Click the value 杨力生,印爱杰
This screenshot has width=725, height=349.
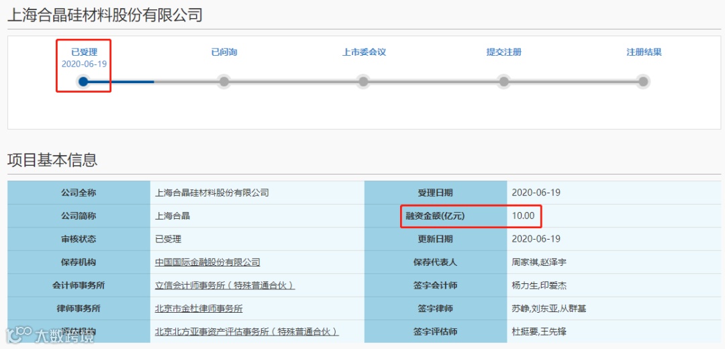coord(539,285)
